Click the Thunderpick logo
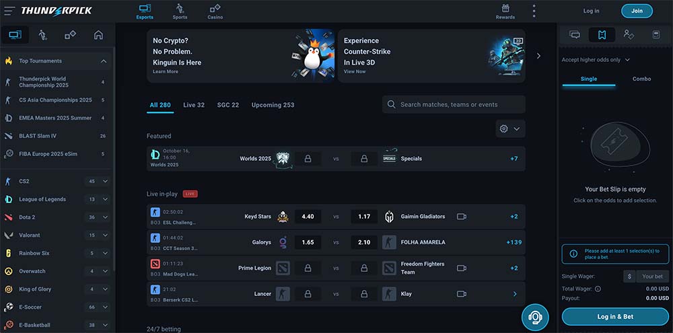Image resolution: width=673 pixels, height=333 pixels. (57, 11)
